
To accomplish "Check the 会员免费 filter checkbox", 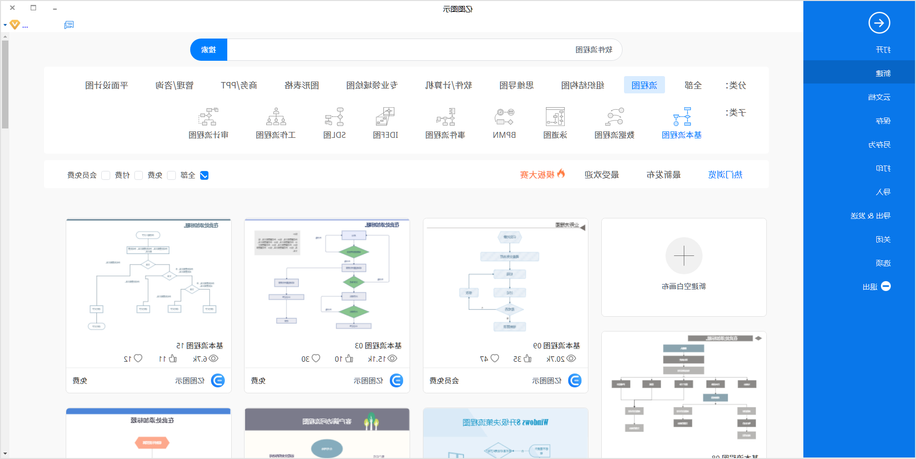I will [x=105, y=175].
